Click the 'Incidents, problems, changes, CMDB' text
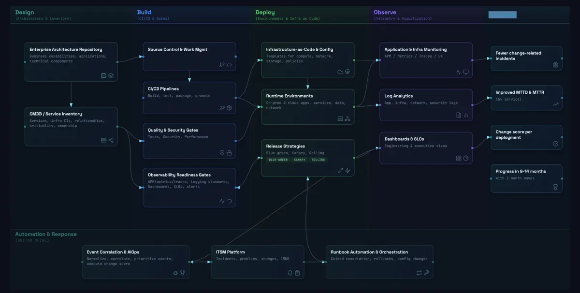Screen dimensions: 580x293 [x=252, y=259]
